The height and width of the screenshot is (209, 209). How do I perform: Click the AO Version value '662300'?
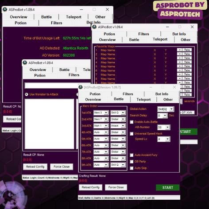[x=69, y=55]
